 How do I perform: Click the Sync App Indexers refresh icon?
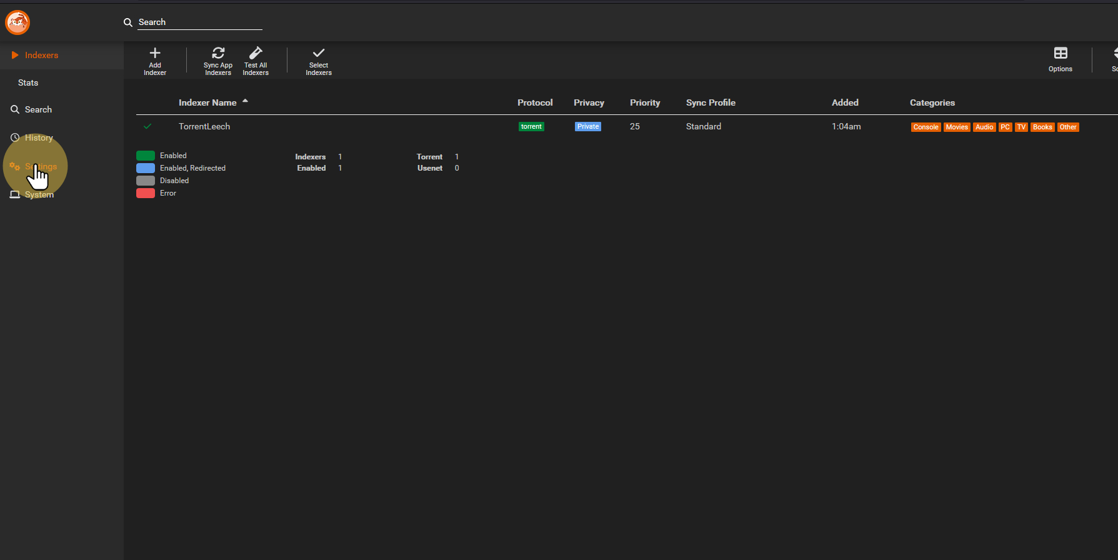pyautogui.click(x=218, y=53)
